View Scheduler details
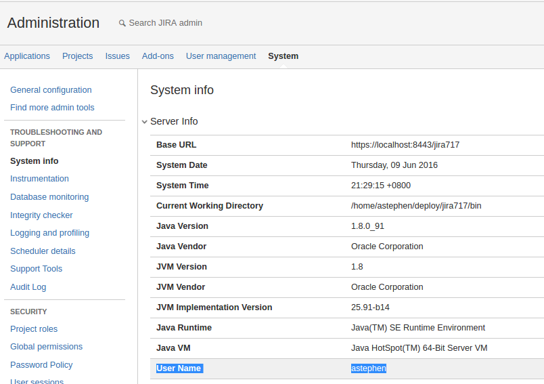 pyautogui.click(x=43, y=251)
